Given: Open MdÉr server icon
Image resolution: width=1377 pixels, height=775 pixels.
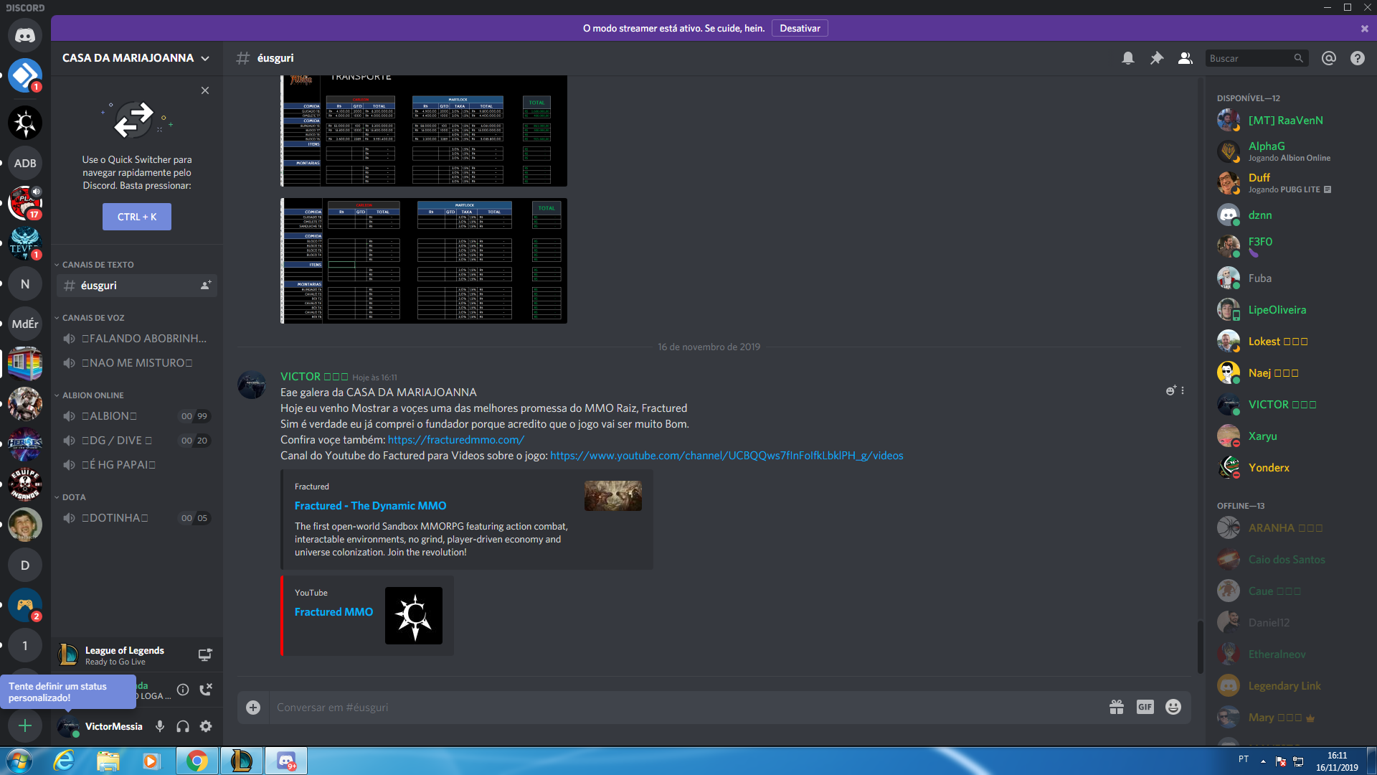Looking at the screenshot, I should click(25, 324).
